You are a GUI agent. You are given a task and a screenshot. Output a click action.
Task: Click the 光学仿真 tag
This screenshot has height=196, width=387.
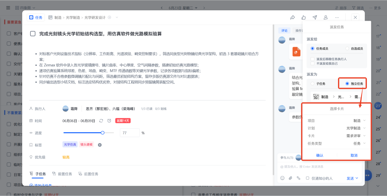70,145
